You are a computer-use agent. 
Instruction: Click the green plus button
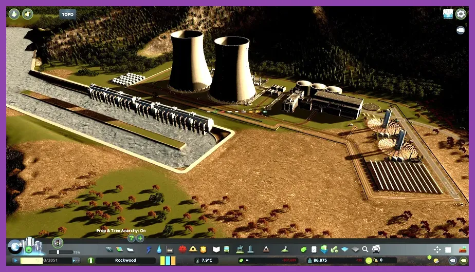[x=140, y=239]
